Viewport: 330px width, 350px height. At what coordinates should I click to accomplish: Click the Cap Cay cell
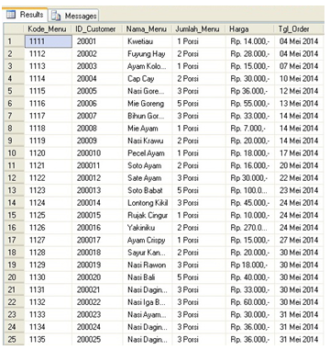pyautogui.click(x=148, y=79)
